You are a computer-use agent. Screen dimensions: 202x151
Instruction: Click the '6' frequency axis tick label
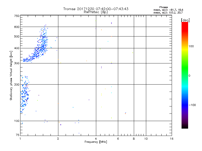coord(118,139)
